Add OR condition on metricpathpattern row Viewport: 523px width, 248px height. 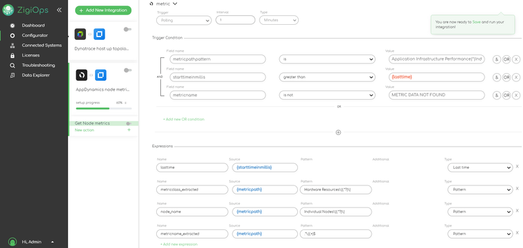point(506,59)
